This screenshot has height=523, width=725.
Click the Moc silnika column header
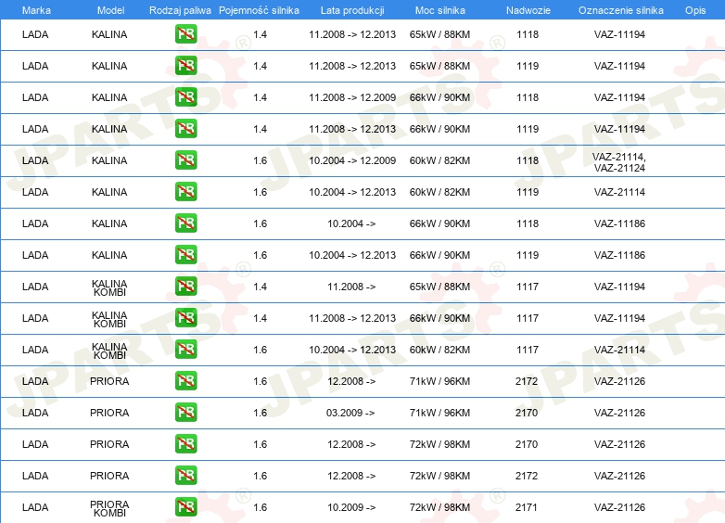[x=439, y=10]
